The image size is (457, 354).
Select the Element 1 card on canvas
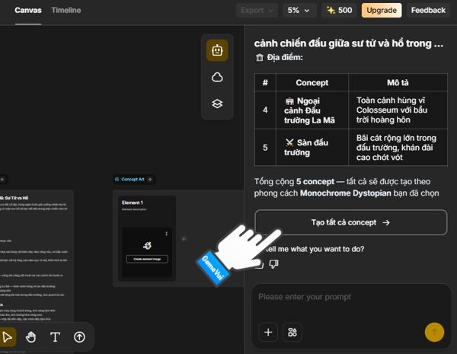pyautogui.click(x=147, y=238)
